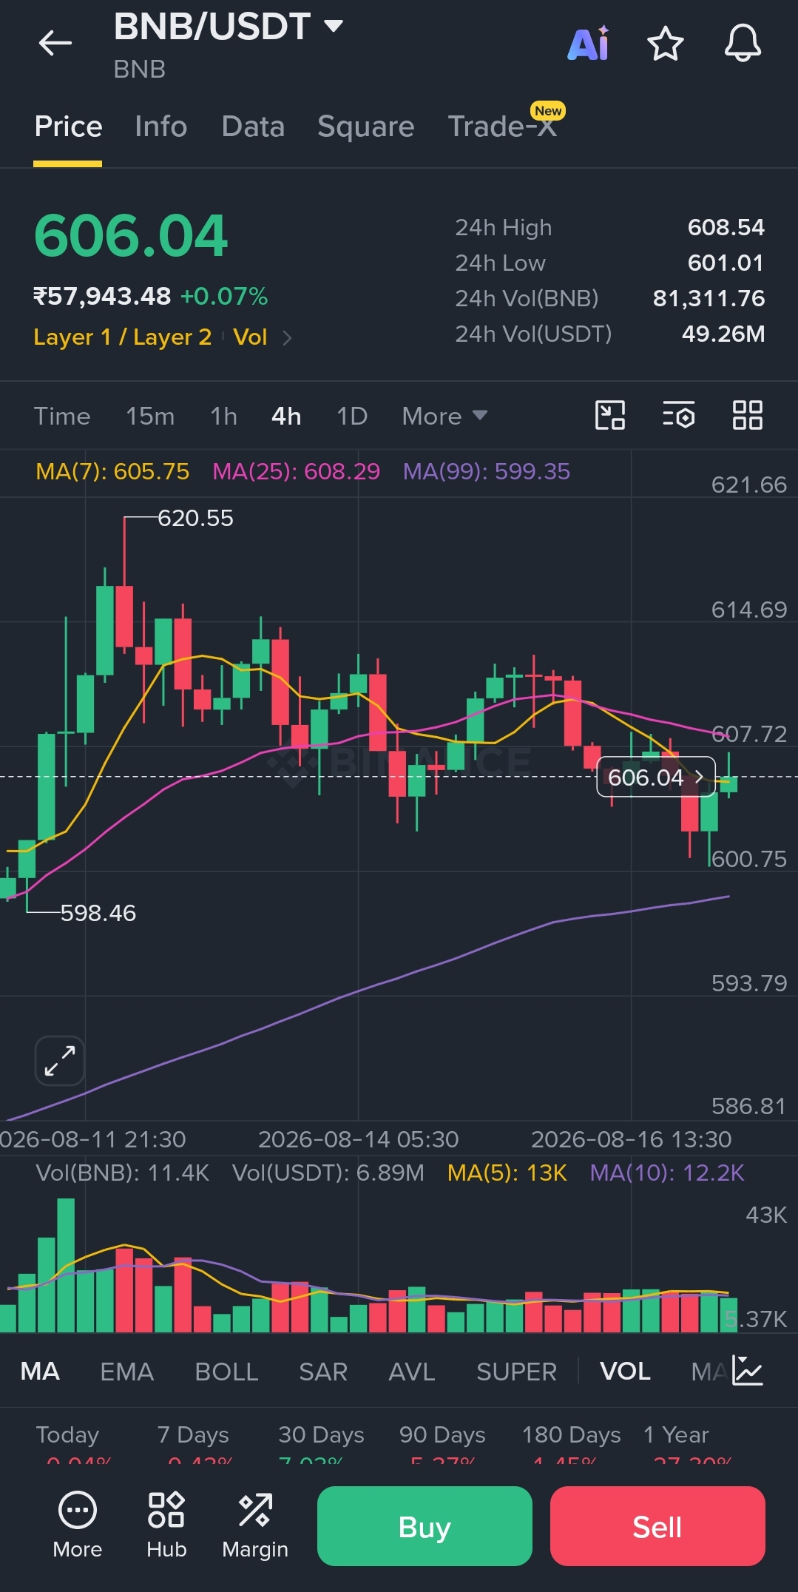Image resolution: width=798 pixels, height=1592 pixels.
Task: Select the 15m interval
Action: pos(150,416)
